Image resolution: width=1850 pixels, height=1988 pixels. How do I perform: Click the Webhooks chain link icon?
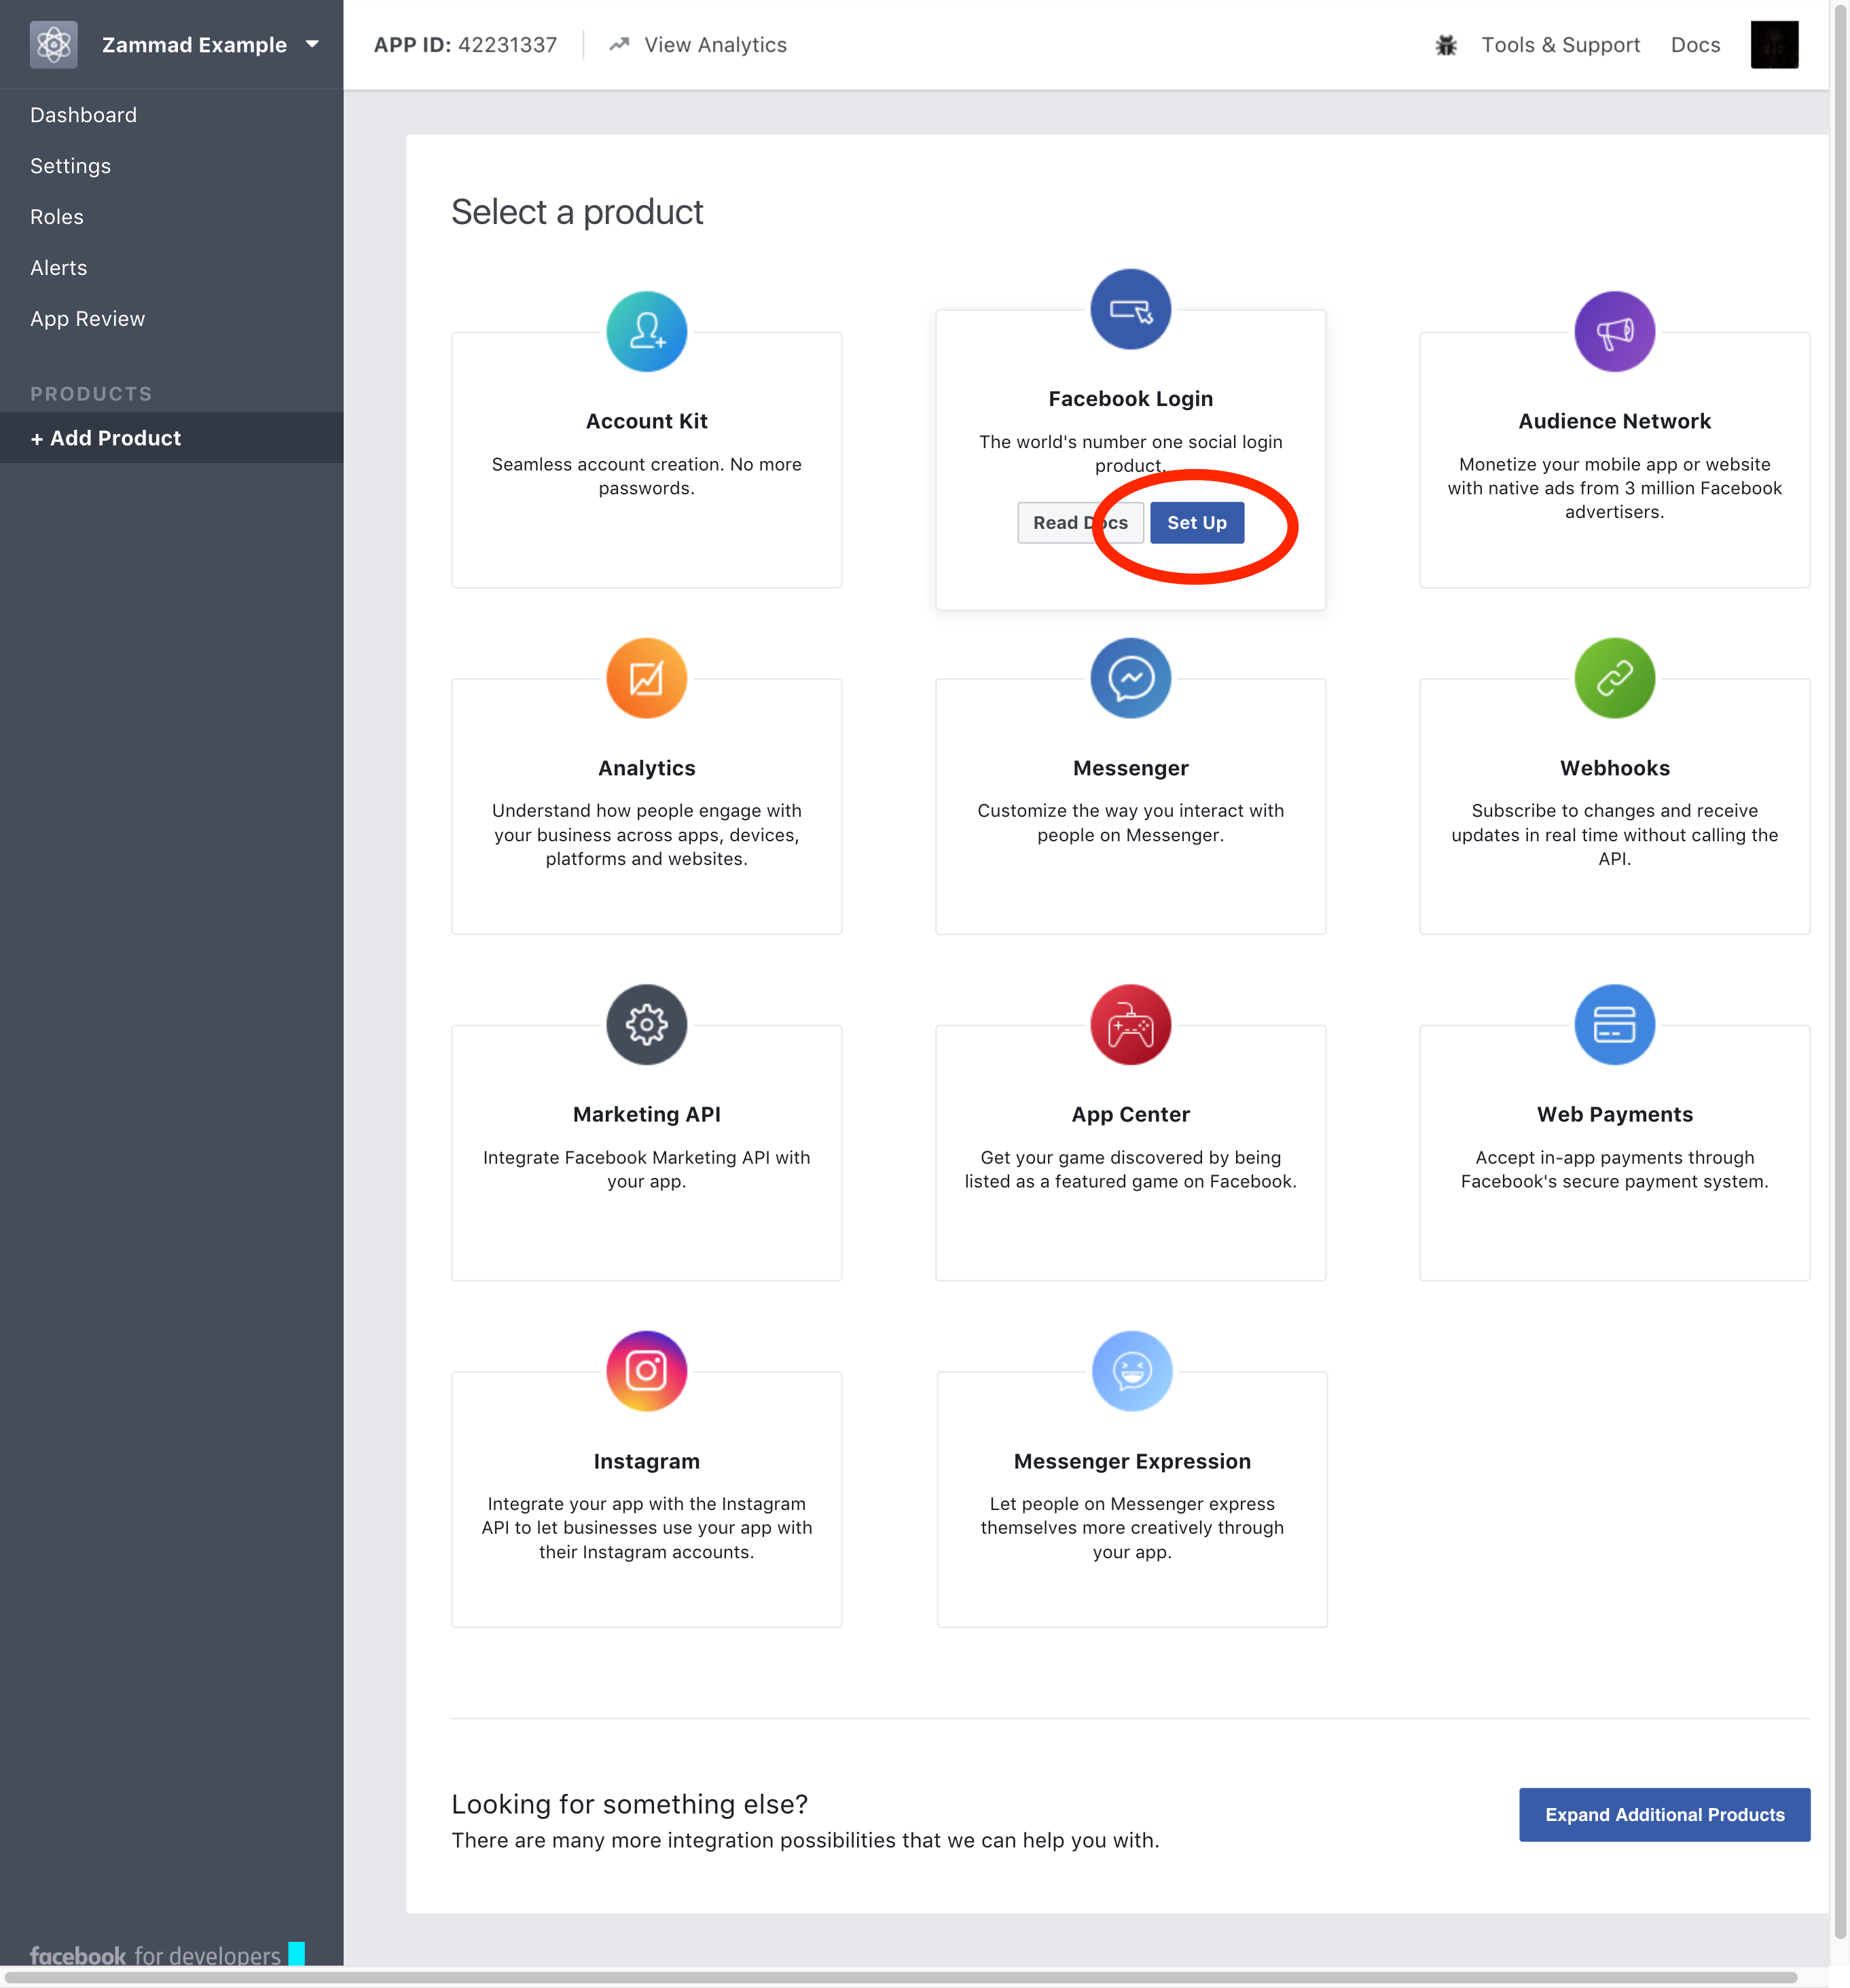(x=1615, y=678)
